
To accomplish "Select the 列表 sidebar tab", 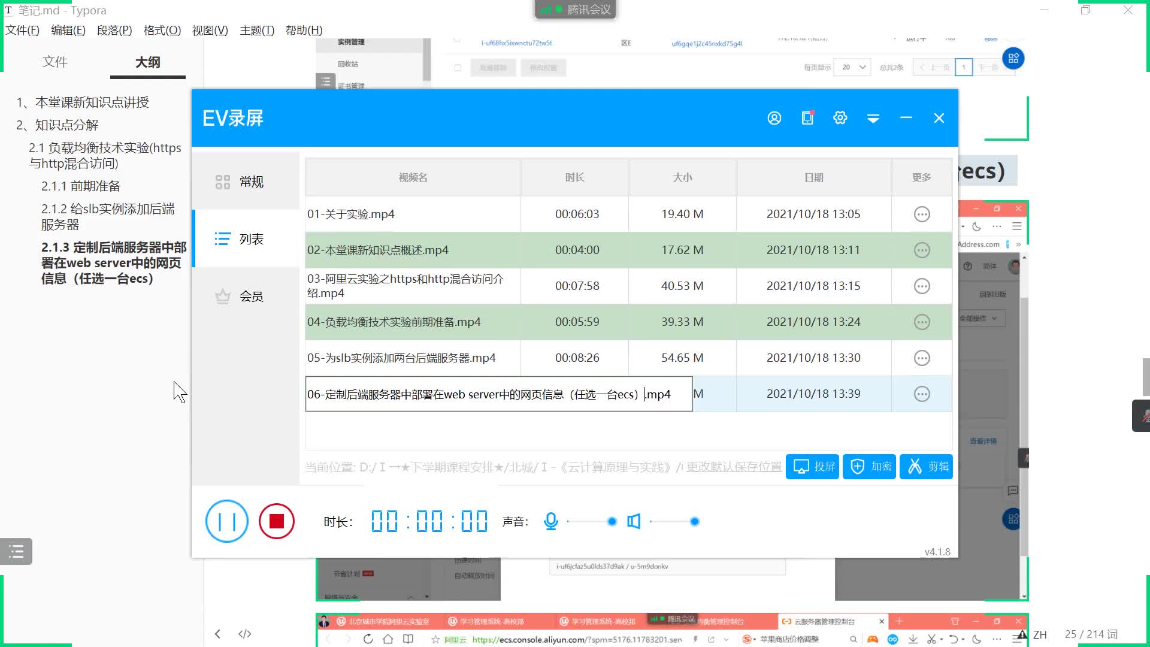I will point(246,239).
